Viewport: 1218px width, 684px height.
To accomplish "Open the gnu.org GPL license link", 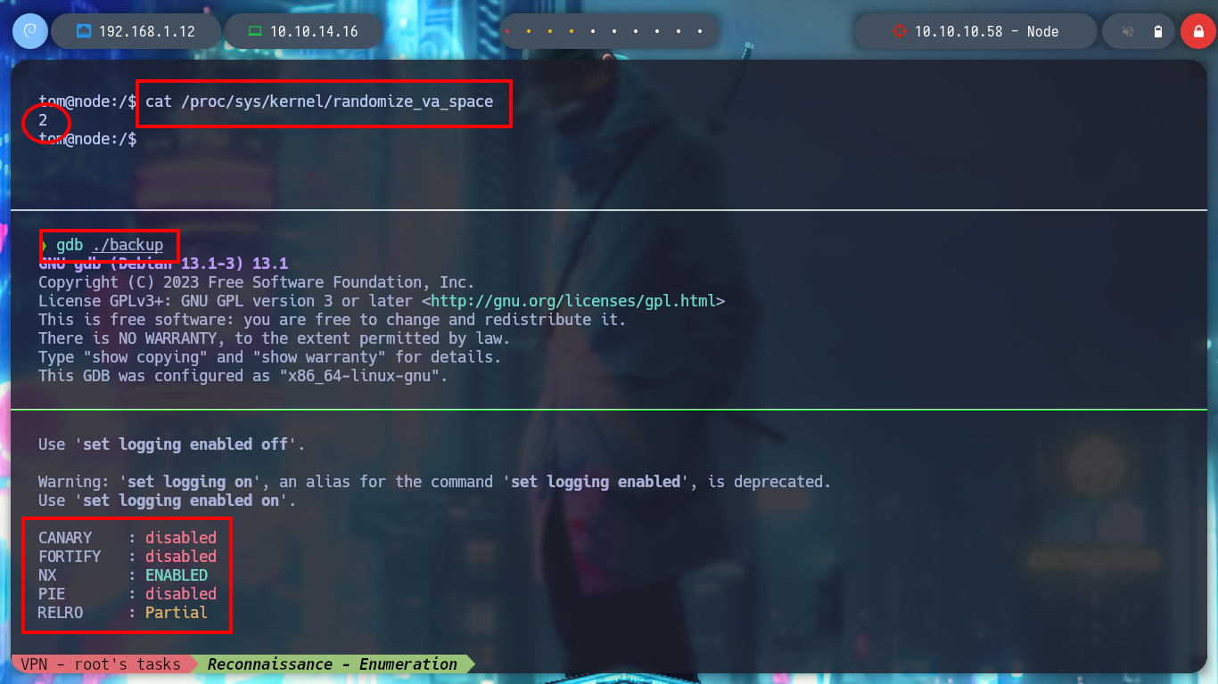I will pos(573,301).
